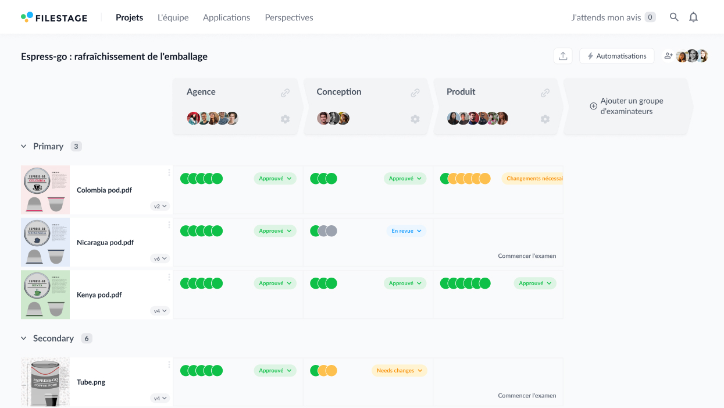
Task: Click the Filestage logo
Action: click(x=54, y=17)
